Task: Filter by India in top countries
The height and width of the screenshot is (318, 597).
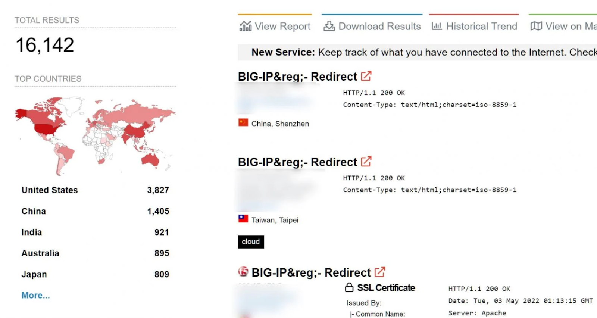Action: [32, 232]
